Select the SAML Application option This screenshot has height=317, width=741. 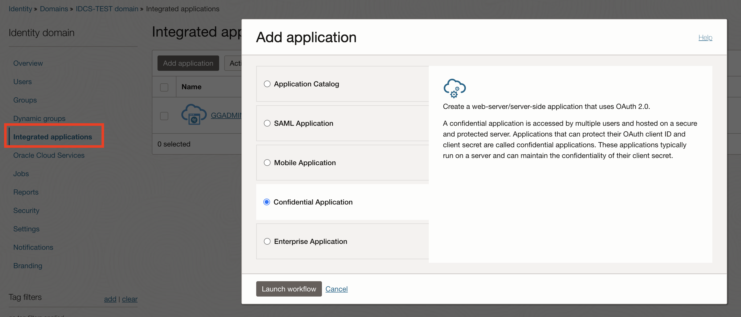[267, 123]
